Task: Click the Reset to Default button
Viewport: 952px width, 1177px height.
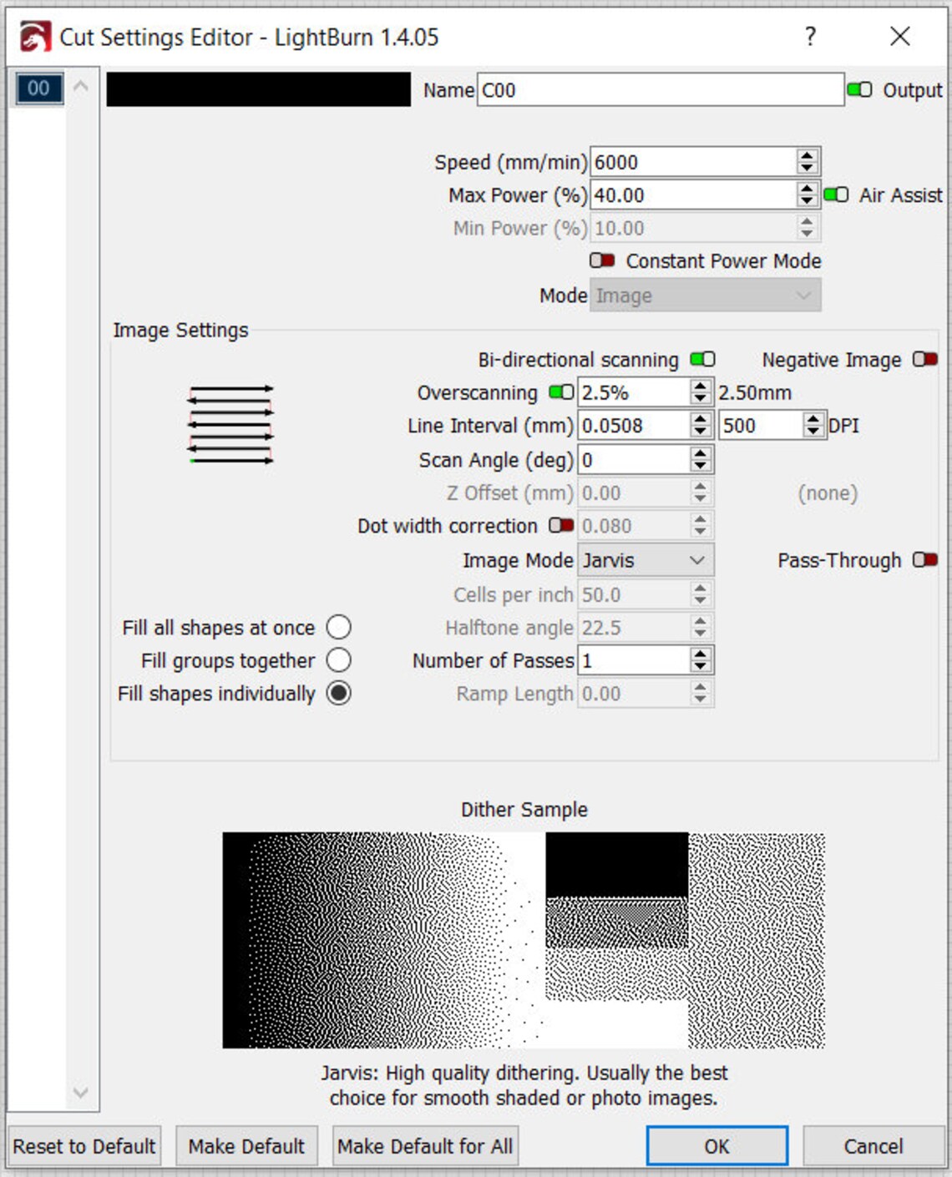Action: pos(84,1145)
